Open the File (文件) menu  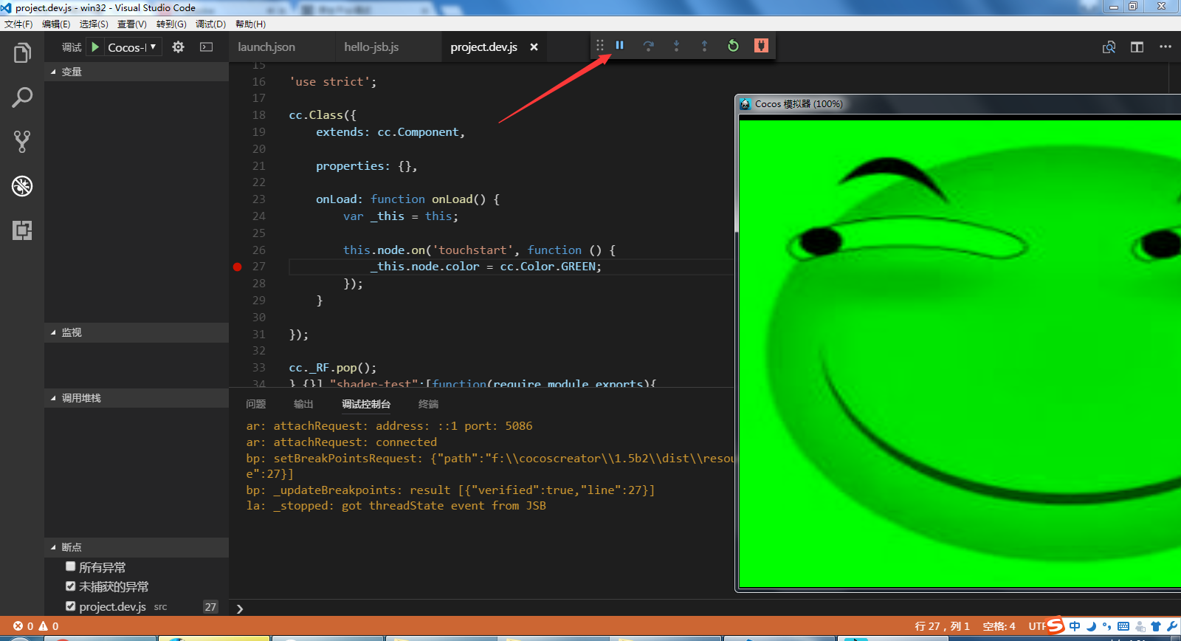pos(18,24)
